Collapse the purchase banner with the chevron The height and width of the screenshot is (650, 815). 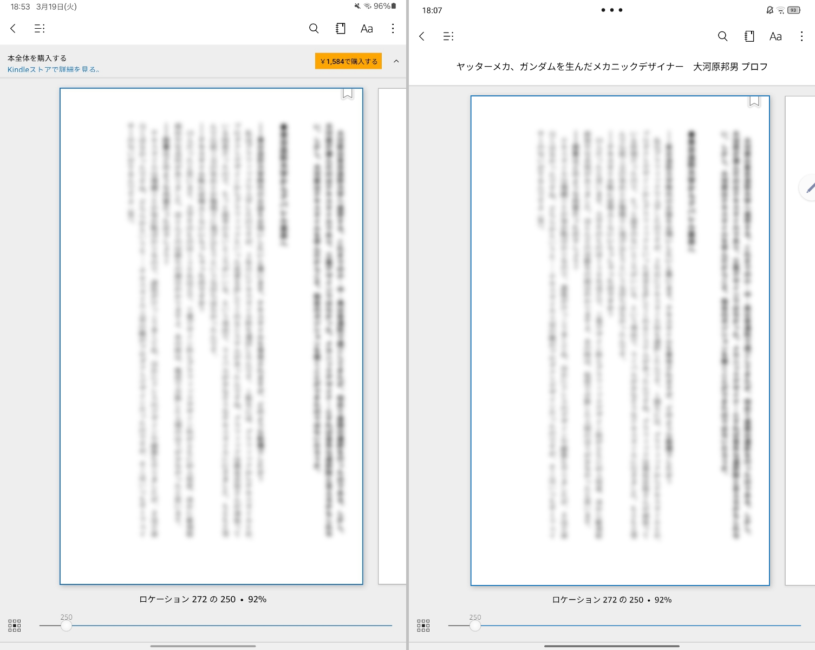(396, 61)
